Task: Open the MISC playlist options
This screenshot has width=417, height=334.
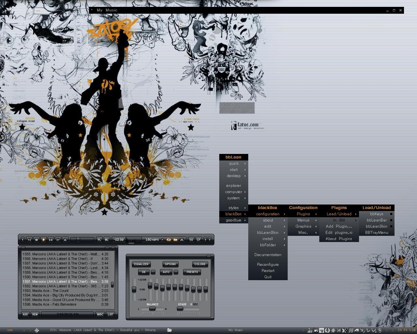Action: 100,314
